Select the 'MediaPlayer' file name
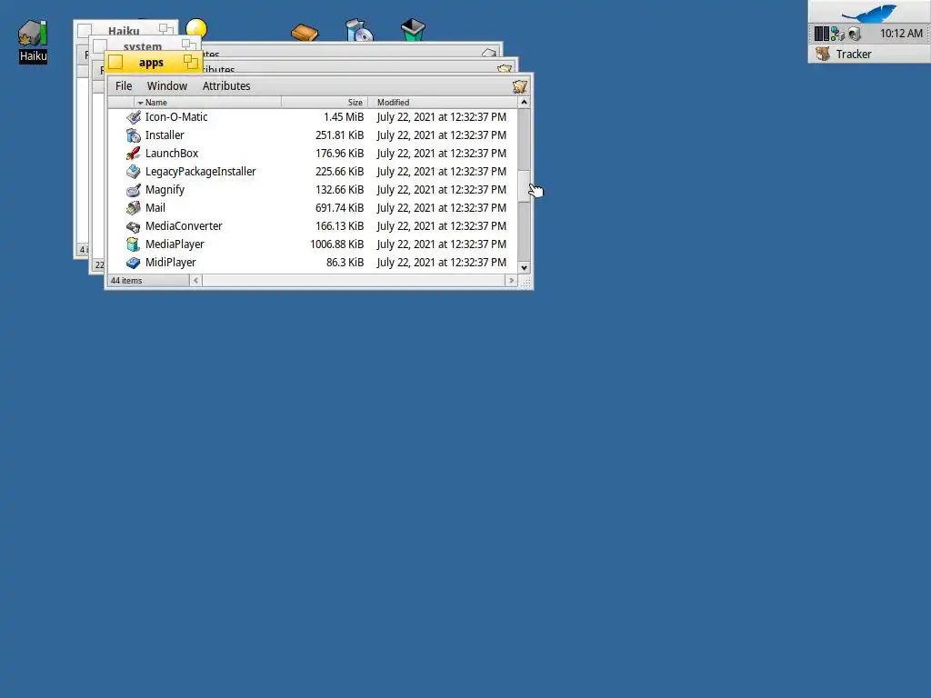 coord(175,244)
